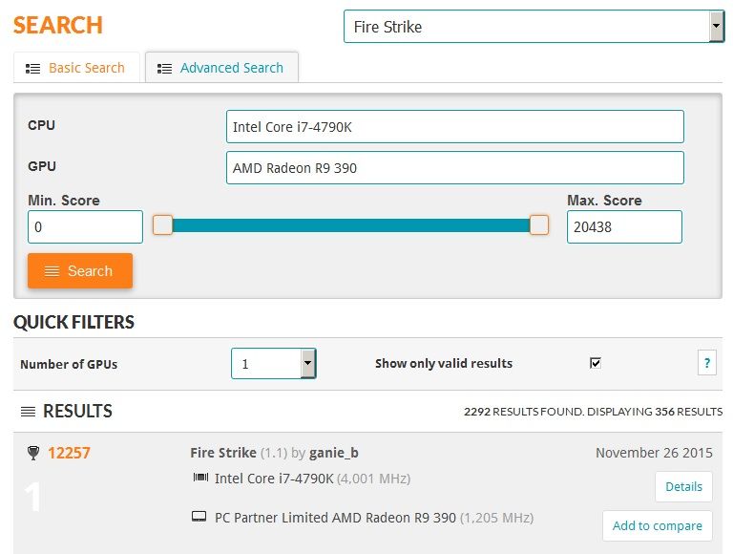Click the teal score range slider track
This screenshot has height=554, width=733.
click(x=350, y=225)
